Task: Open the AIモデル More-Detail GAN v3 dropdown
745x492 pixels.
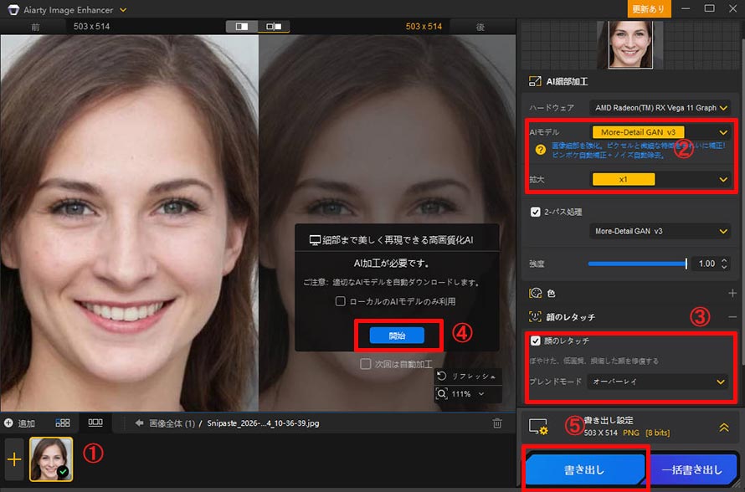Action: coord(638,131)
